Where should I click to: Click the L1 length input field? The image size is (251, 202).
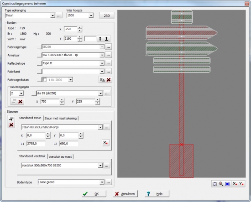[x=36, y=144]
